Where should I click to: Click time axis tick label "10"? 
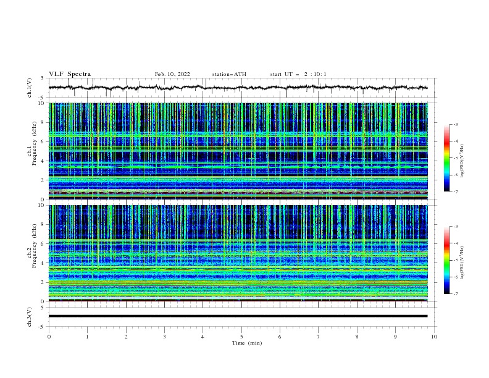[x=434, y=337]
